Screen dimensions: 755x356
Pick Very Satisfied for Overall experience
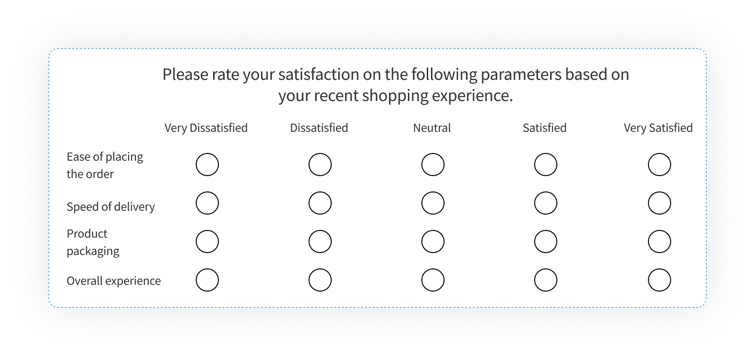pyautogui.click(x=660, y=280)
